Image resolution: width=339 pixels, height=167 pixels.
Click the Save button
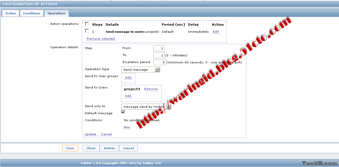pyautogui.click(x=70, y=148)
